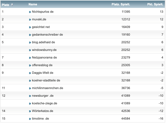The height and width of the screenshot is (123, 166).
Task: Select placement 41089 in newsburger row
Action: coord(126,96)
